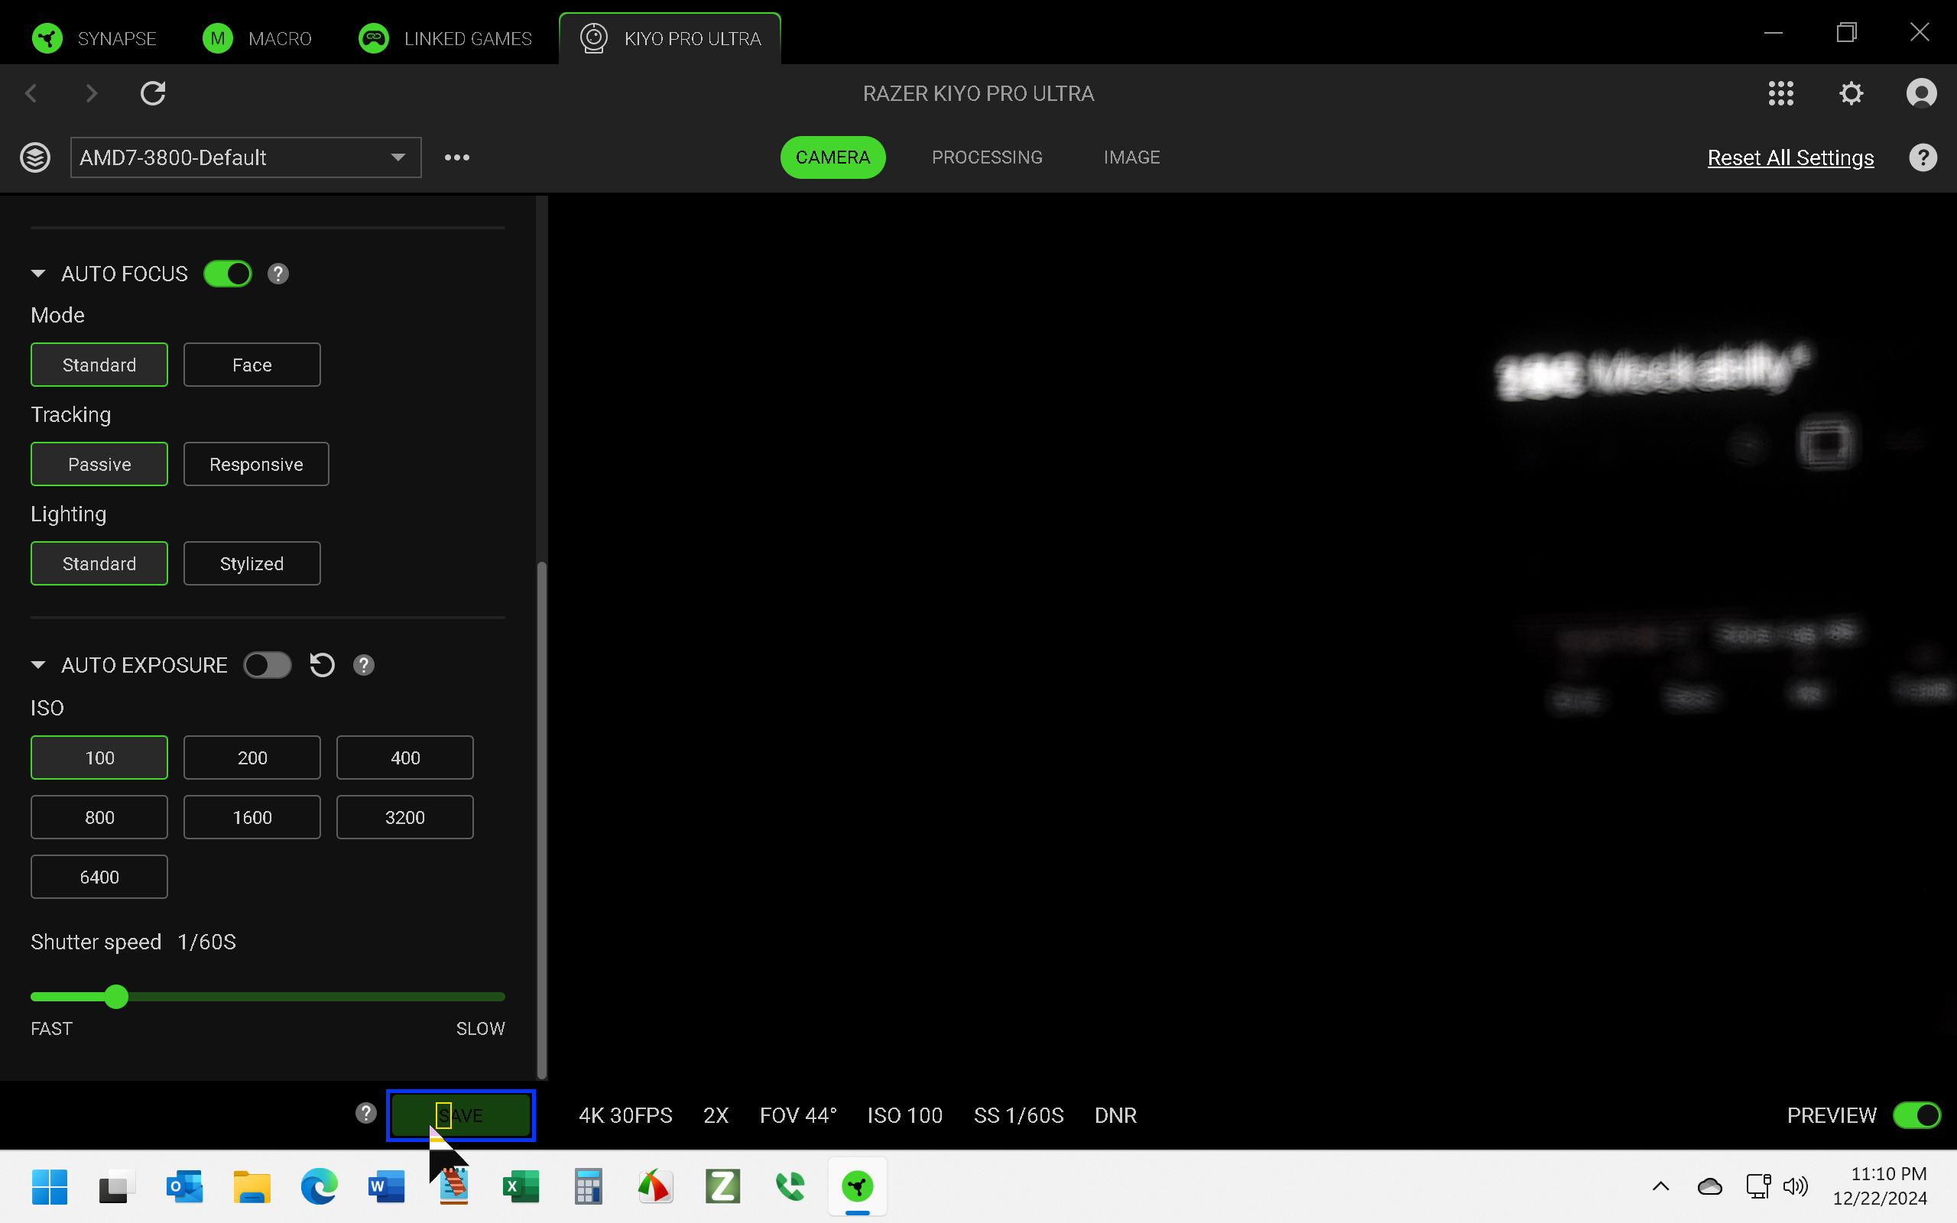Image resolution: width=1957 pixels, height=1223 pixels.
Task: Set ISO to 200
Action: 252,758
